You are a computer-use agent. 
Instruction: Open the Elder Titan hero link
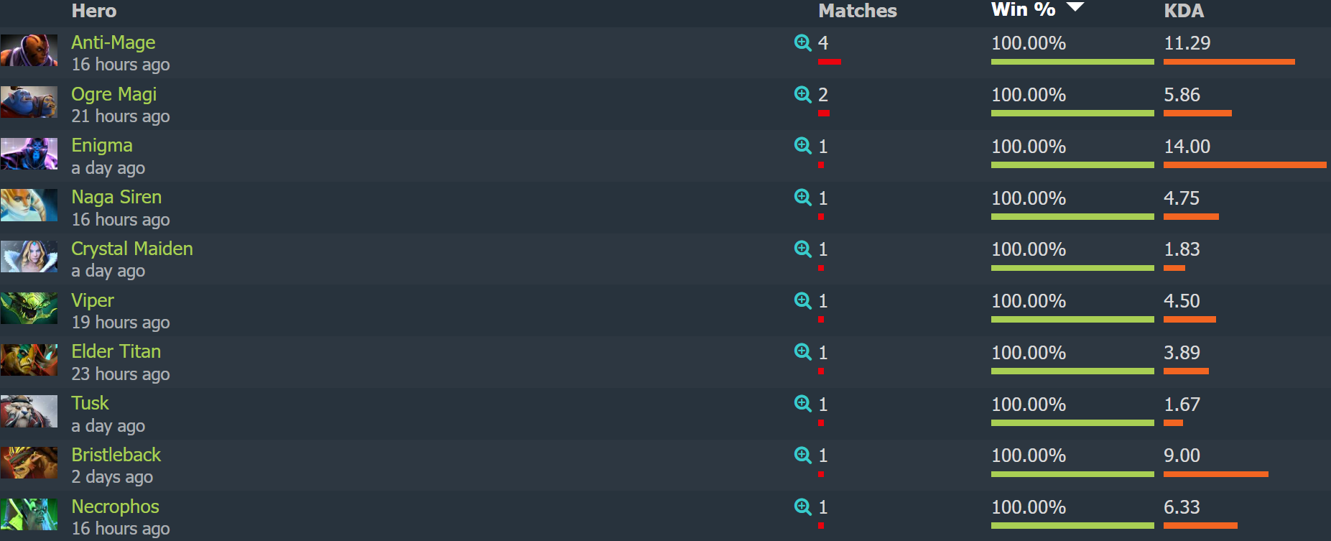(x=116, y=351)
